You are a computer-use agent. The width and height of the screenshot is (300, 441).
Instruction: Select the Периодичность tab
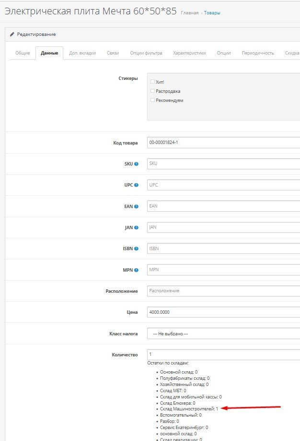tap(258, 53)
